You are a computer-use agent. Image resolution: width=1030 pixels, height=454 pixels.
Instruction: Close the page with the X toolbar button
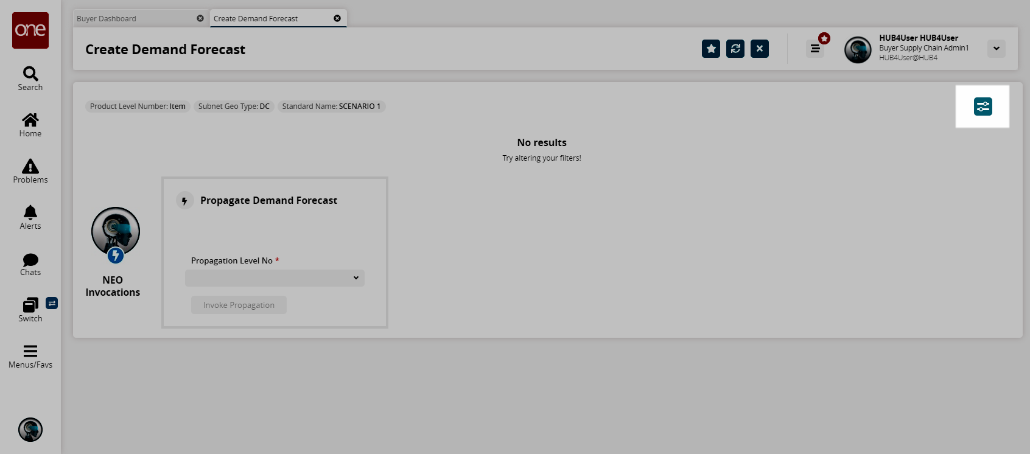[760, 49]
